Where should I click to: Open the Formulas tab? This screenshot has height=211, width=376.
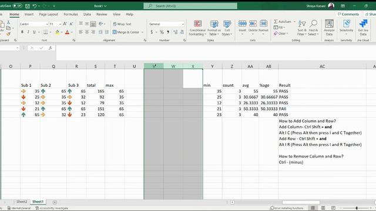coord(70,14)
